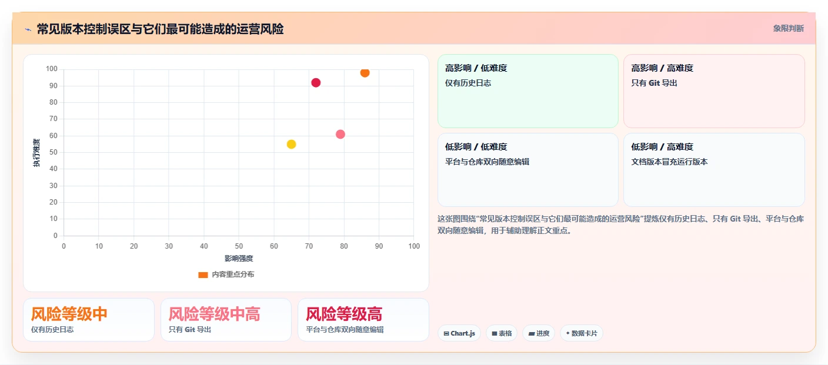828x365 pixels.
Task: Click the title 常见版本控制误区与它们最可能造成的运营风险
Action: click(160, 29)
